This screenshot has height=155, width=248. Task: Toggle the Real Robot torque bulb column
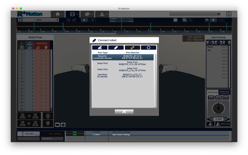pyautogui.click(x=46, y=47)
